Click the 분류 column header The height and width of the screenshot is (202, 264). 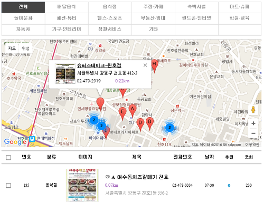click(x=51, y=157)
